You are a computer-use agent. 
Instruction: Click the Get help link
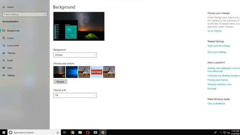point(212,88)
